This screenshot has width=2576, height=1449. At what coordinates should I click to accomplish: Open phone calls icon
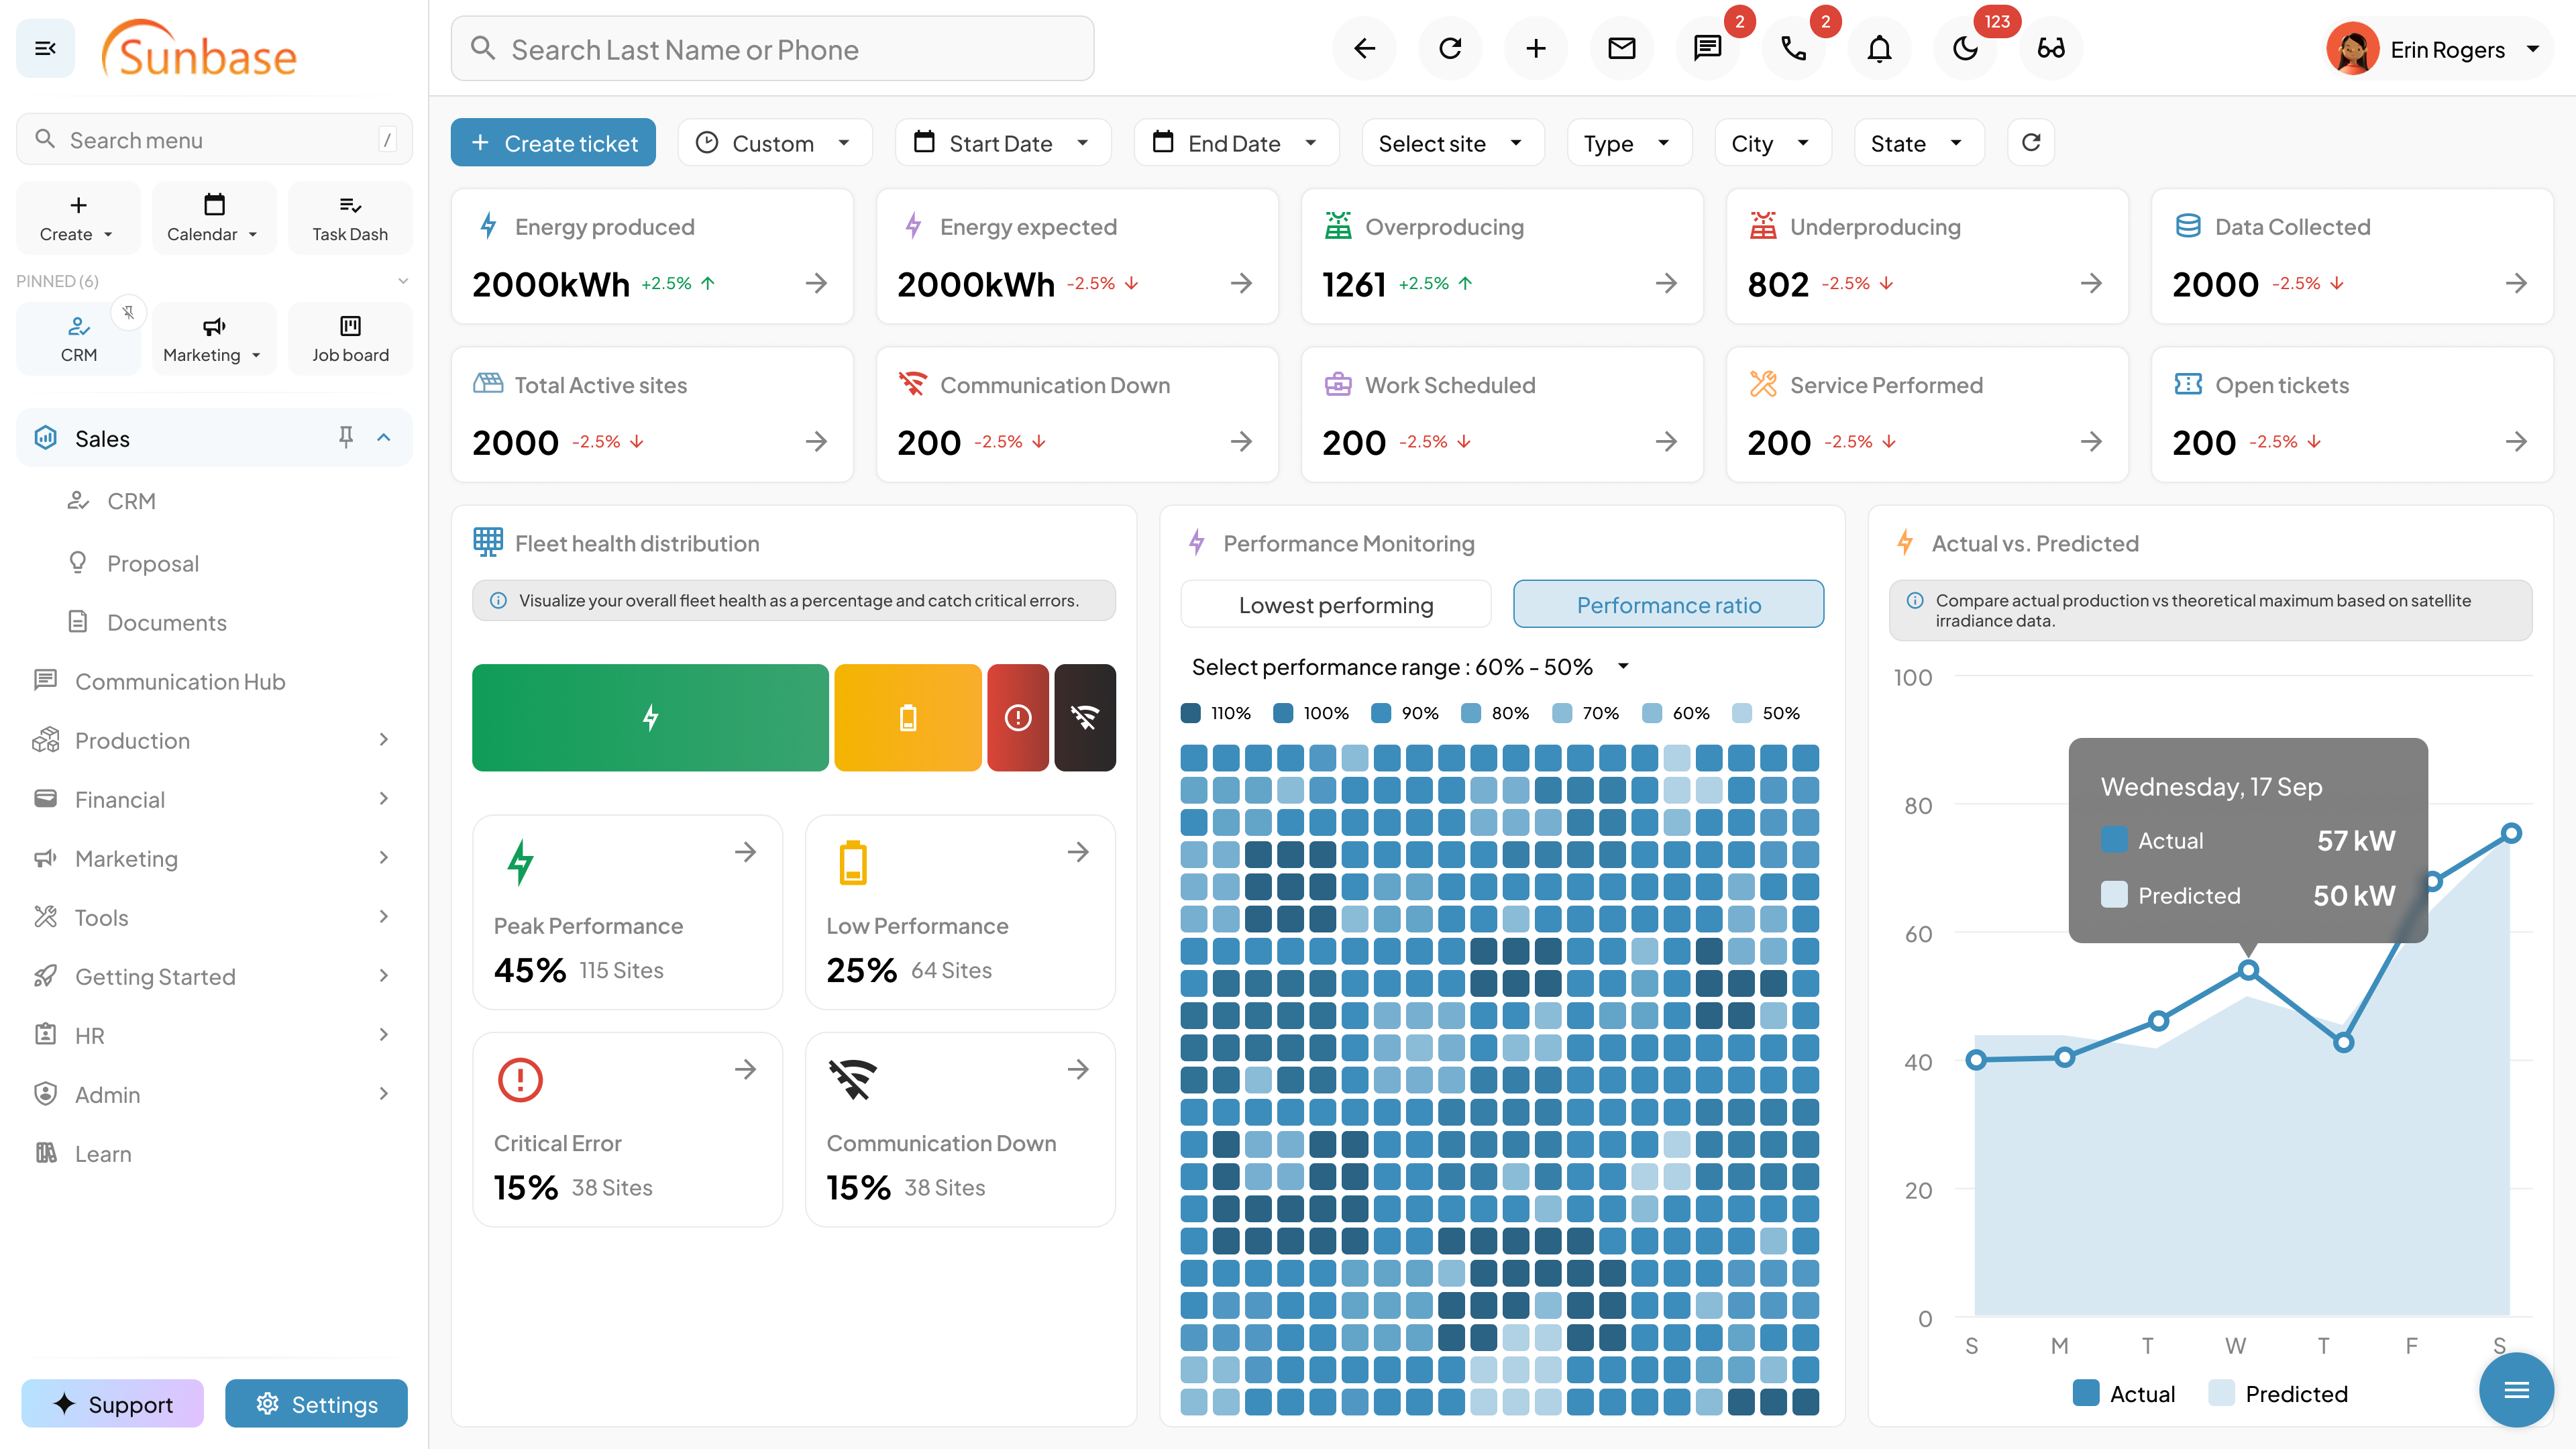(1793, 48)
